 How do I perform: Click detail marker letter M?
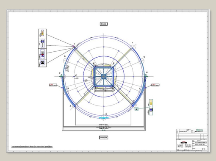(x=93, y=63)
